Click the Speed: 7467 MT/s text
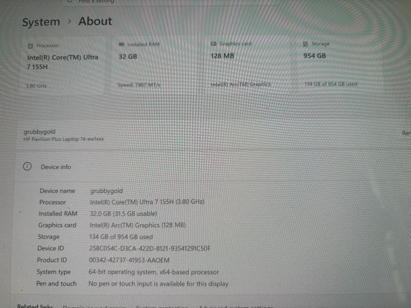Screen dimensions: 411x308 139,85
